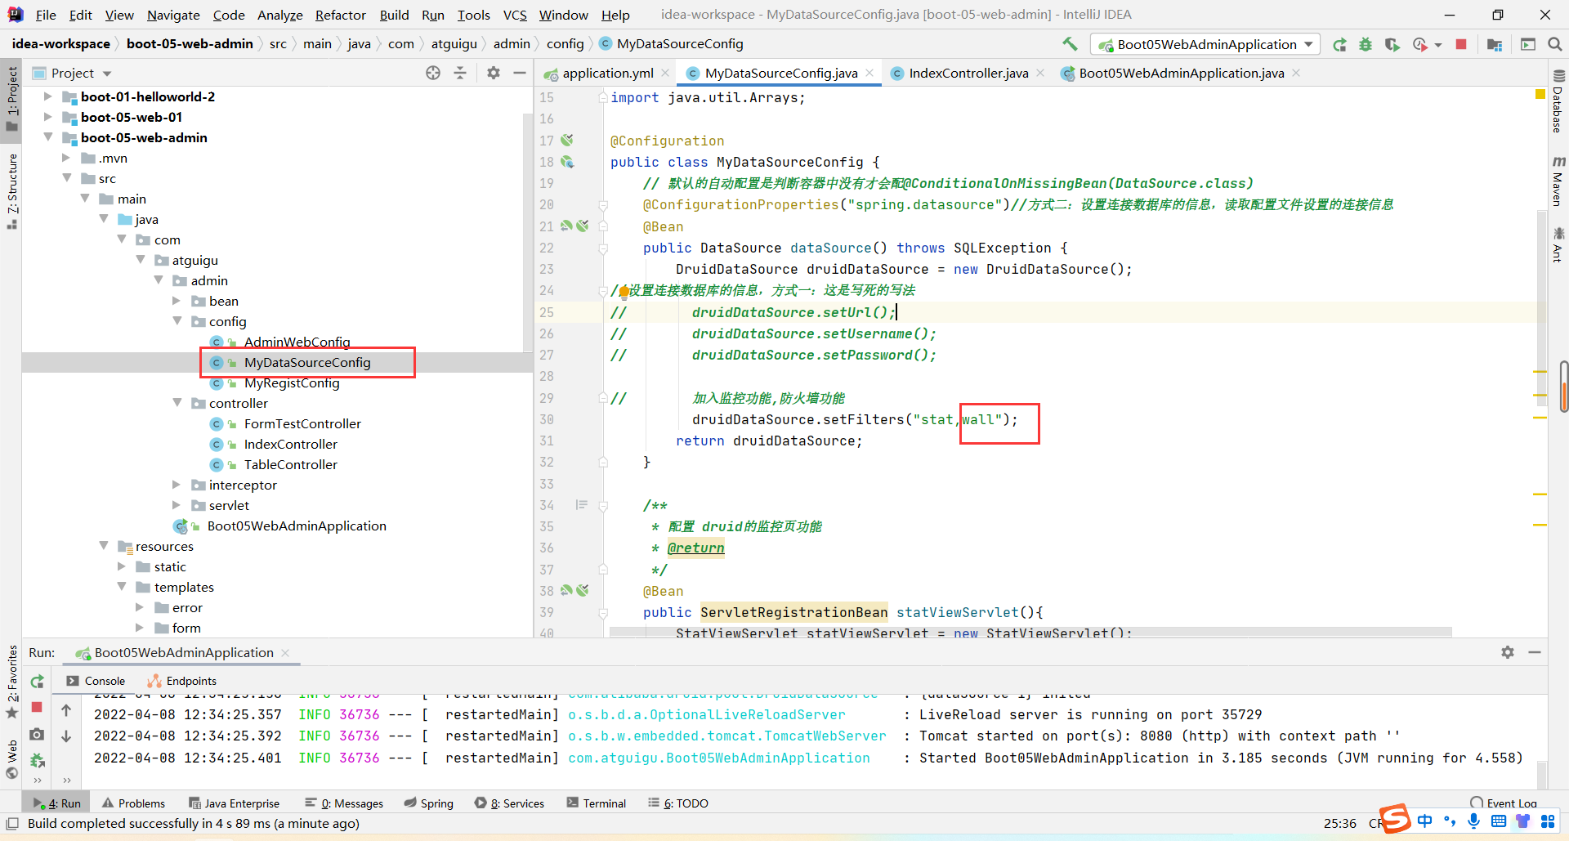1569x841 pixels.
Task: Click the camera dump threads icon
Action: [37, 735]
